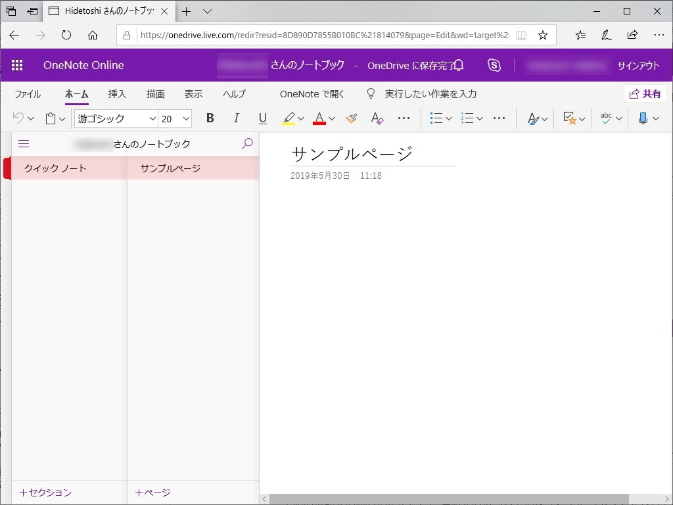This screenshot has width=673, height=505.
Task: Expand the highlight color dropdown arrow
Action: coord(300,118)
